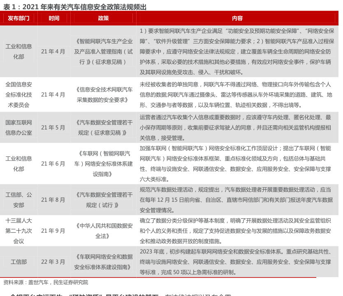Select policy 《车联网（智能网联汽车）网络安全标准体系建设指南》
343x296 pixels.
coord(103,164)
